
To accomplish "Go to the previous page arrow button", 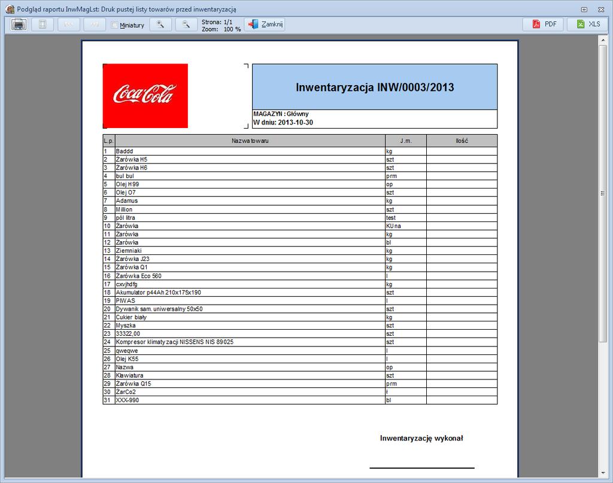I will pyautogui.click(x=69, y=25).
